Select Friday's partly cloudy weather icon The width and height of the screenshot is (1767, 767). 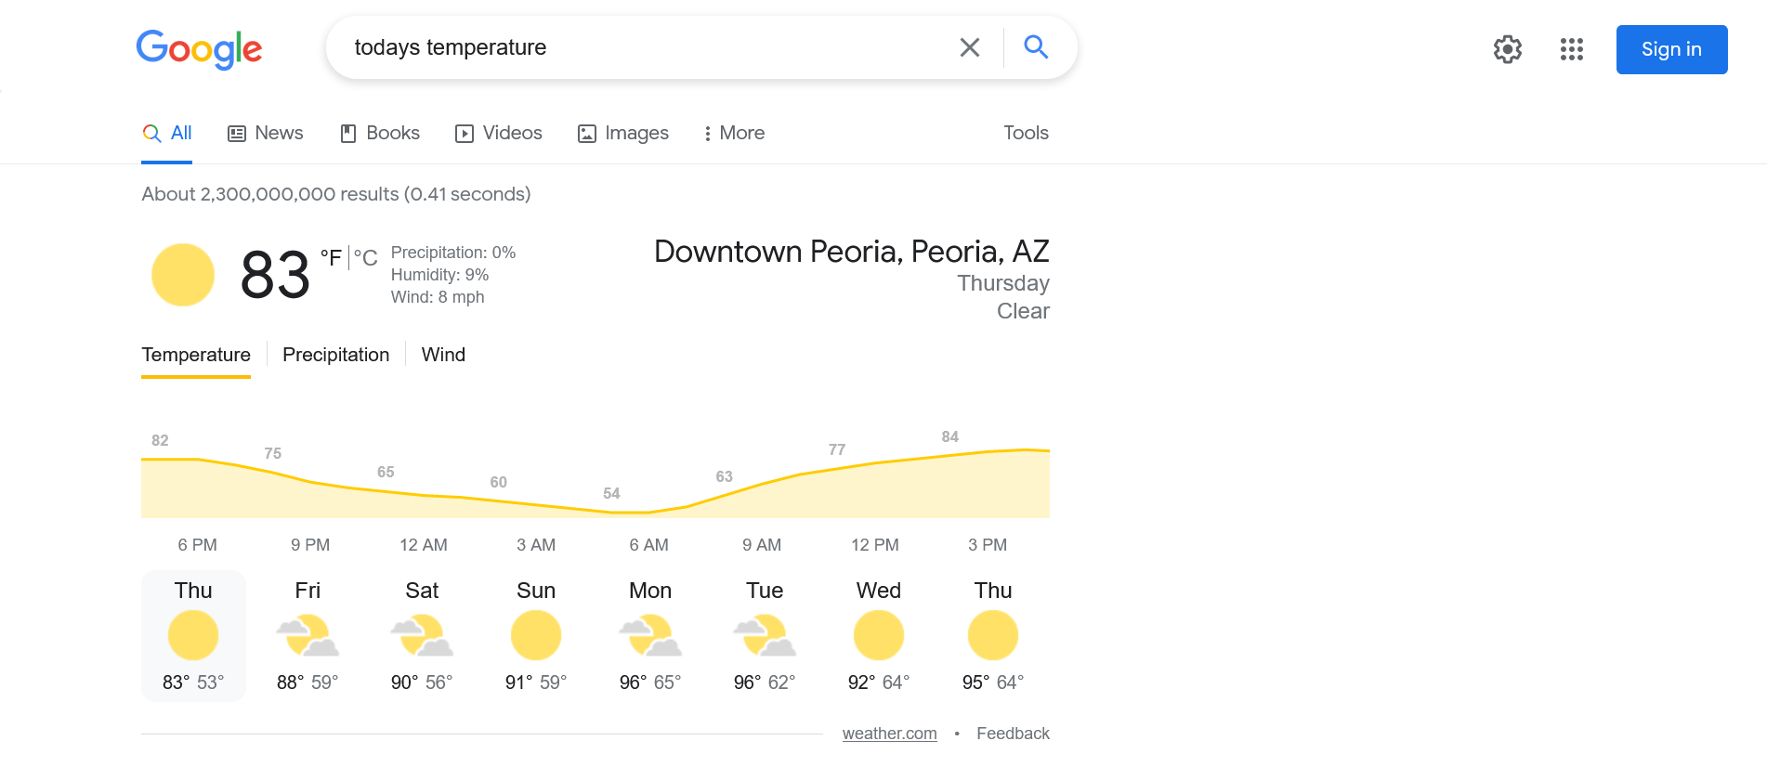coord(308,634)
